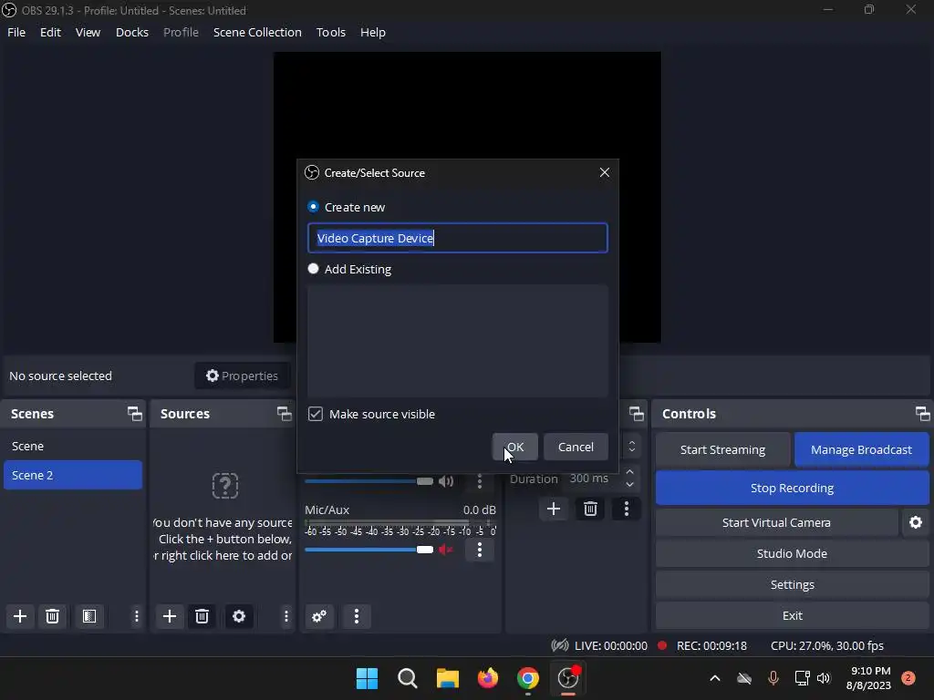The image size is (934, 700).
Task: Select the Add Existing radio button
Action: (314, 269)
